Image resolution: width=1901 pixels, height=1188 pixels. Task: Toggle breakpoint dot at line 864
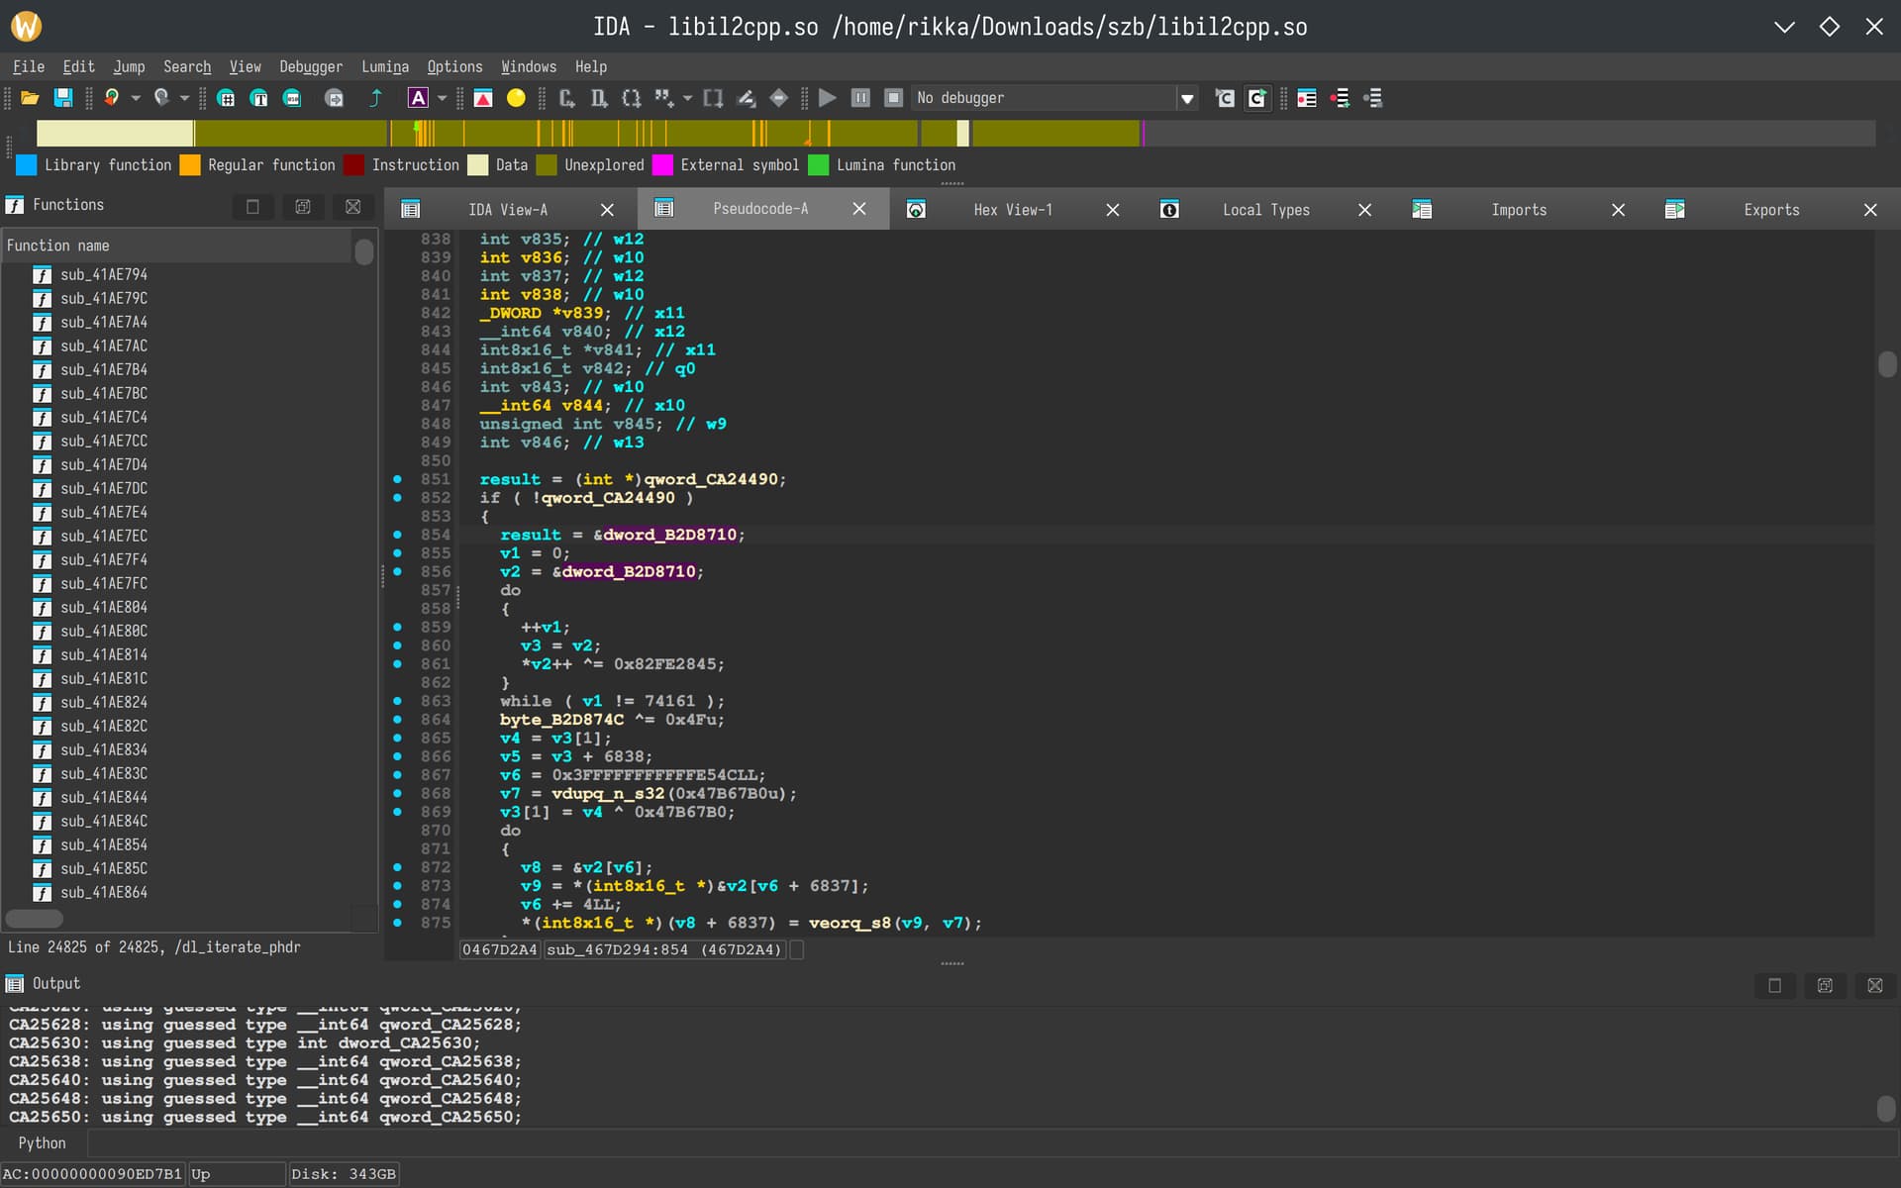pos(398,720)
